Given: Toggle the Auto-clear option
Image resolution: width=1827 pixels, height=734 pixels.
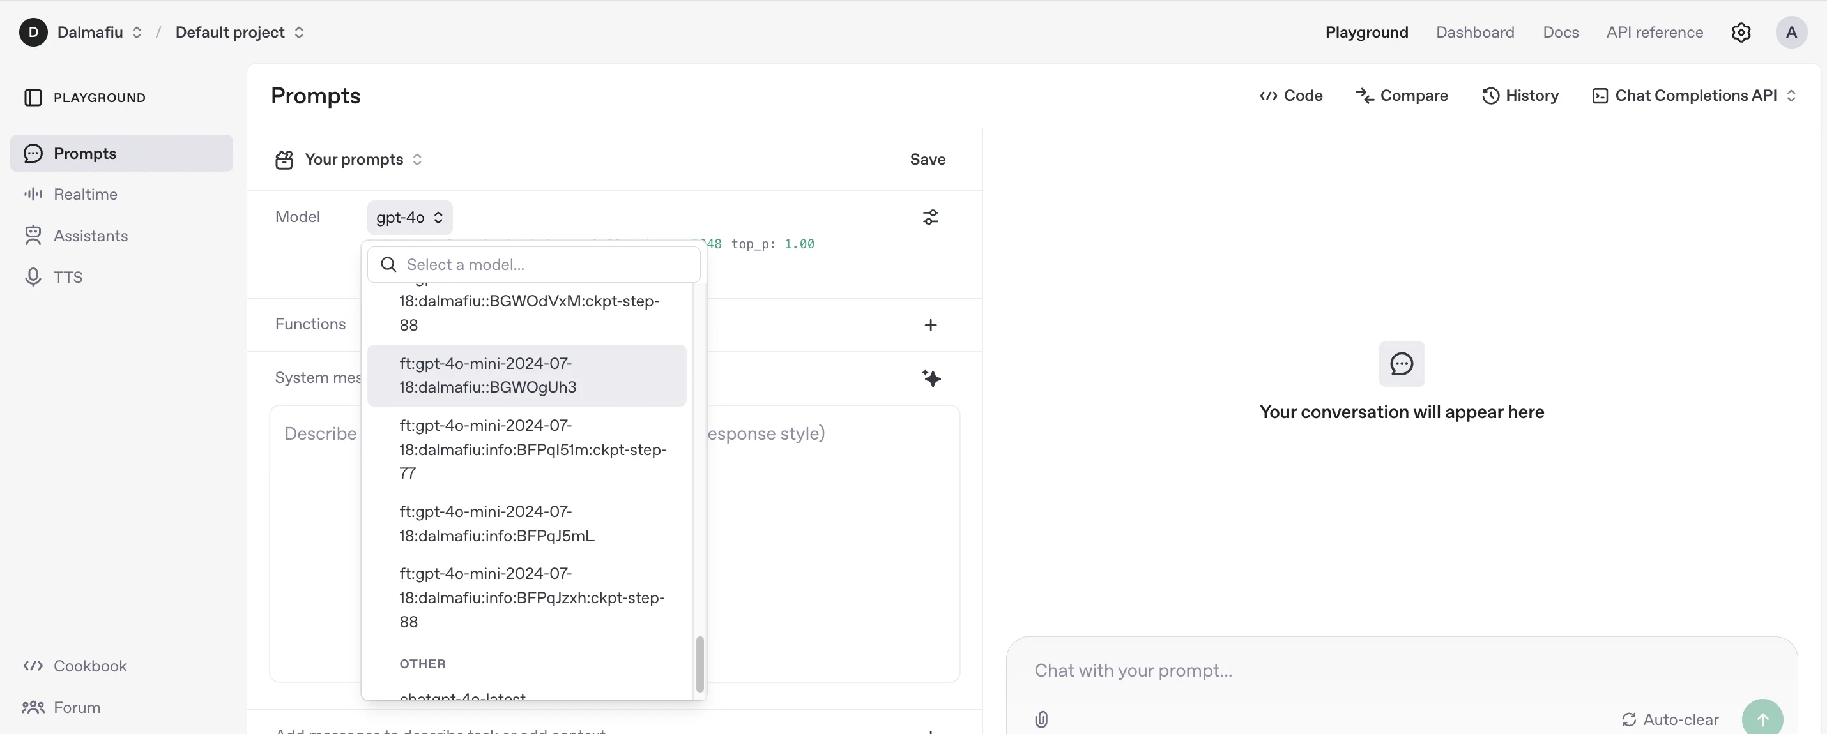Looking at the screenshot, I should [1670, 719].
